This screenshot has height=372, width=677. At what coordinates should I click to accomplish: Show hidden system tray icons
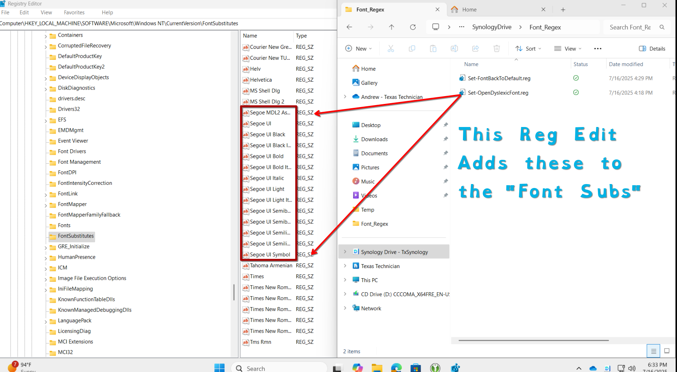coord(579,368)
